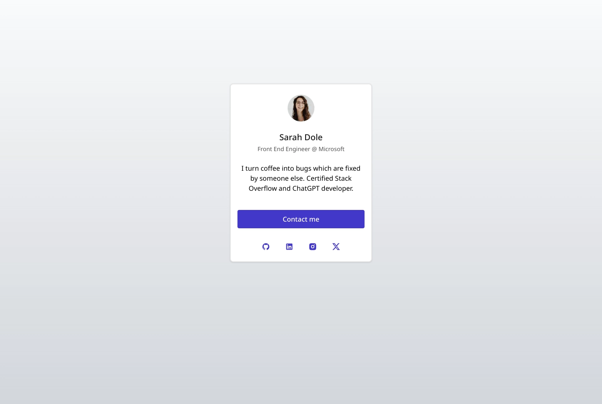Open the X (Twitter) icon link
This screenshot has height=404, width=602.
336,247
